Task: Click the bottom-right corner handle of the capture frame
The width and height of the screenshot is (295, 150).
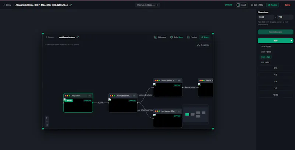Action: tap(213, 128)
